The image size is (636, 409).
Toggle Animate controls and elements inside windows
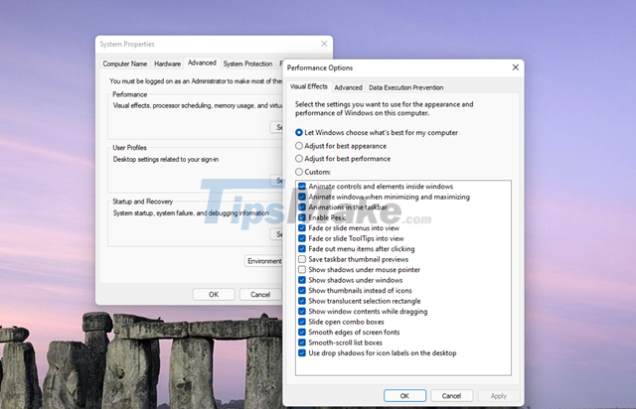click(302, 187)
